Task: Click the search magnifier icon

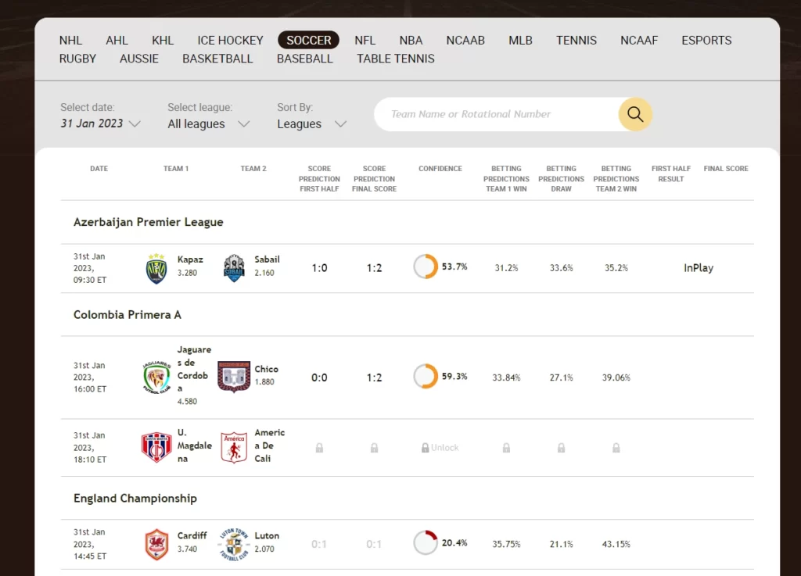Action: [x=635, y=114]
